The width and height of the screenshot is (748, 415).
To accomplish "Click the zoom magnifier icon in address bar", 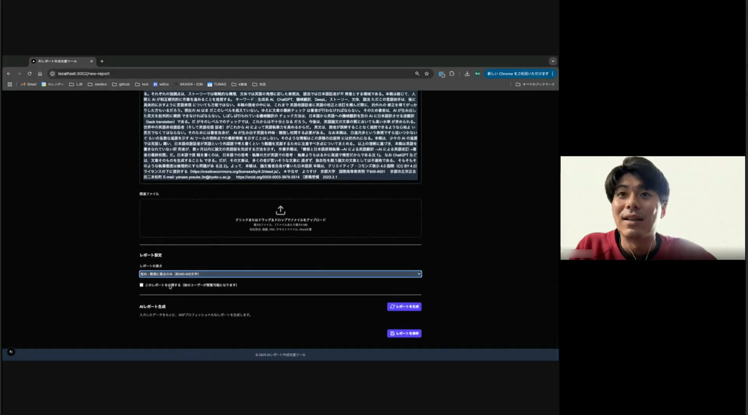I will click(417, 74).
